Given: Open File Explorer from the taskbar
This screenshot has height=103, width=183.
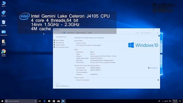Looking at the screenshot, I should (x=49, y=101).
